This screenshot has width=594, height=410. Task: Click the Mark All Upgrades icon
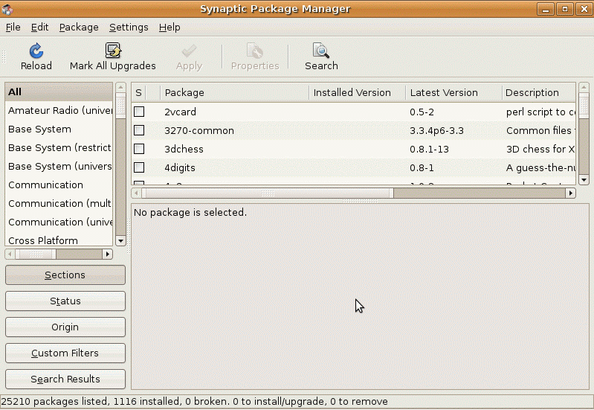pyautogui.click(x=113, y=51)
